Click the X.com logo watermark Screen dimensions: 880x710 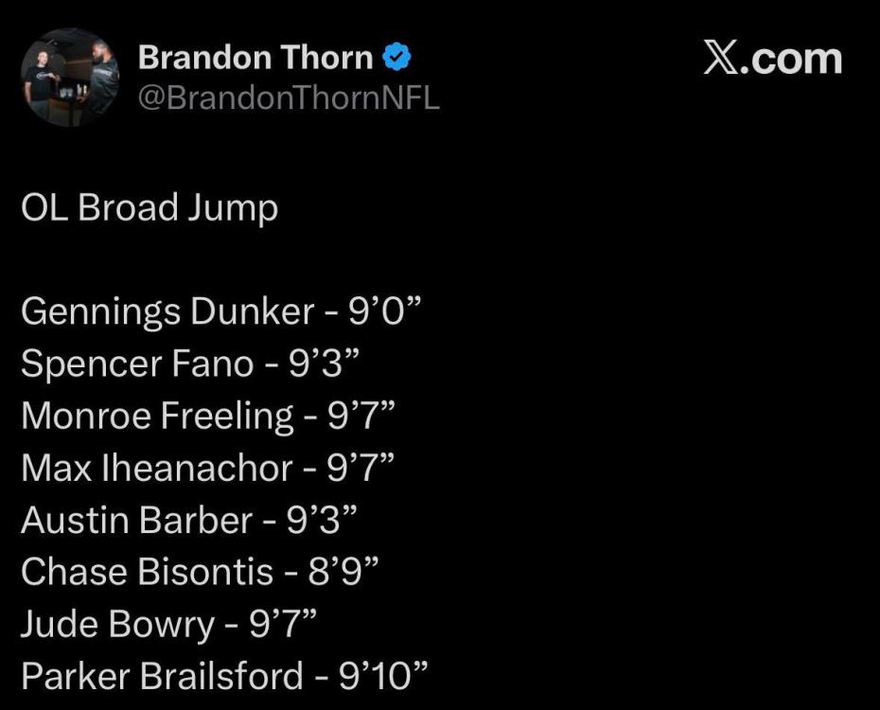772,59
